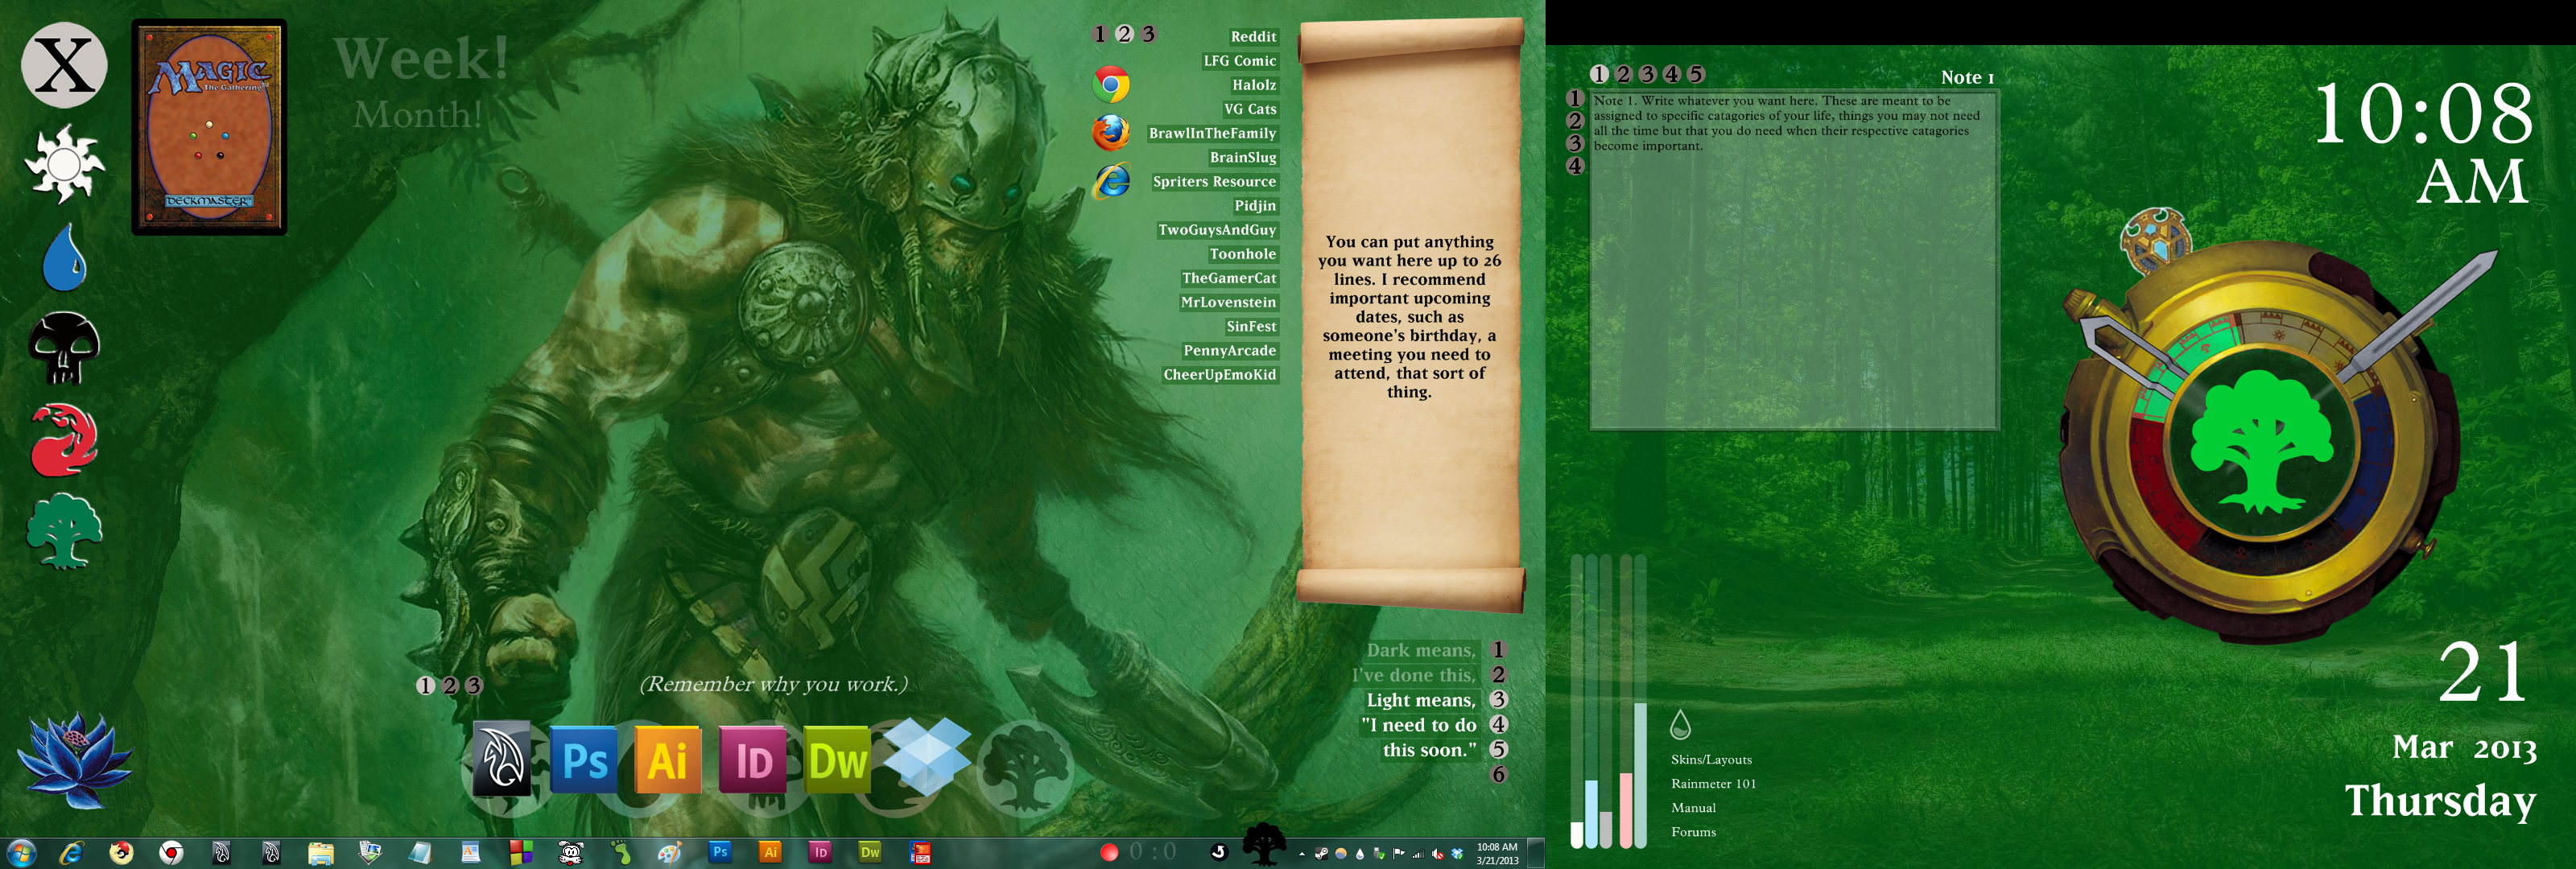This screenshot has height=869, width=2576.
Task: Toggle the empty to-do item 6
Action: [x=1498, y=774]
